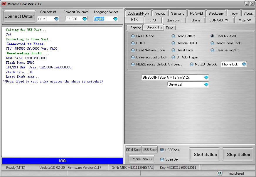
Task: Click the COM Scan button
Action: [x=134, y=150]
